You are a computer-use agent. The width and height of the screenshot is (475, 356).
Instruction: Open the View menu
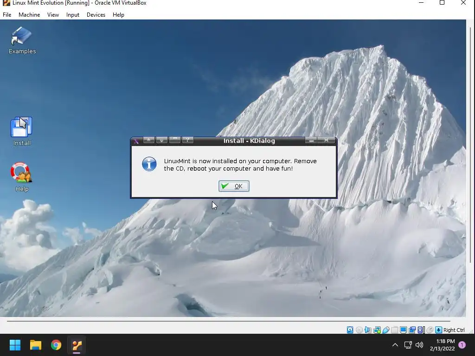[x=53, y=14]
